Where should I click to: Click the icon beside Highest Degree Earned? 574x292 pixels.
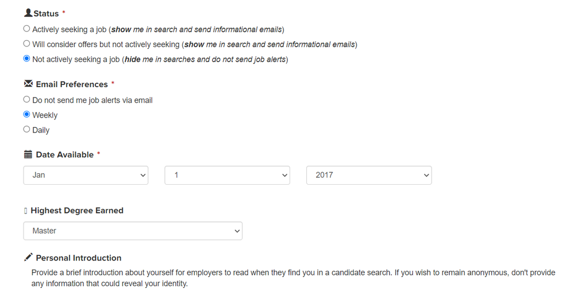coord(26,211)
